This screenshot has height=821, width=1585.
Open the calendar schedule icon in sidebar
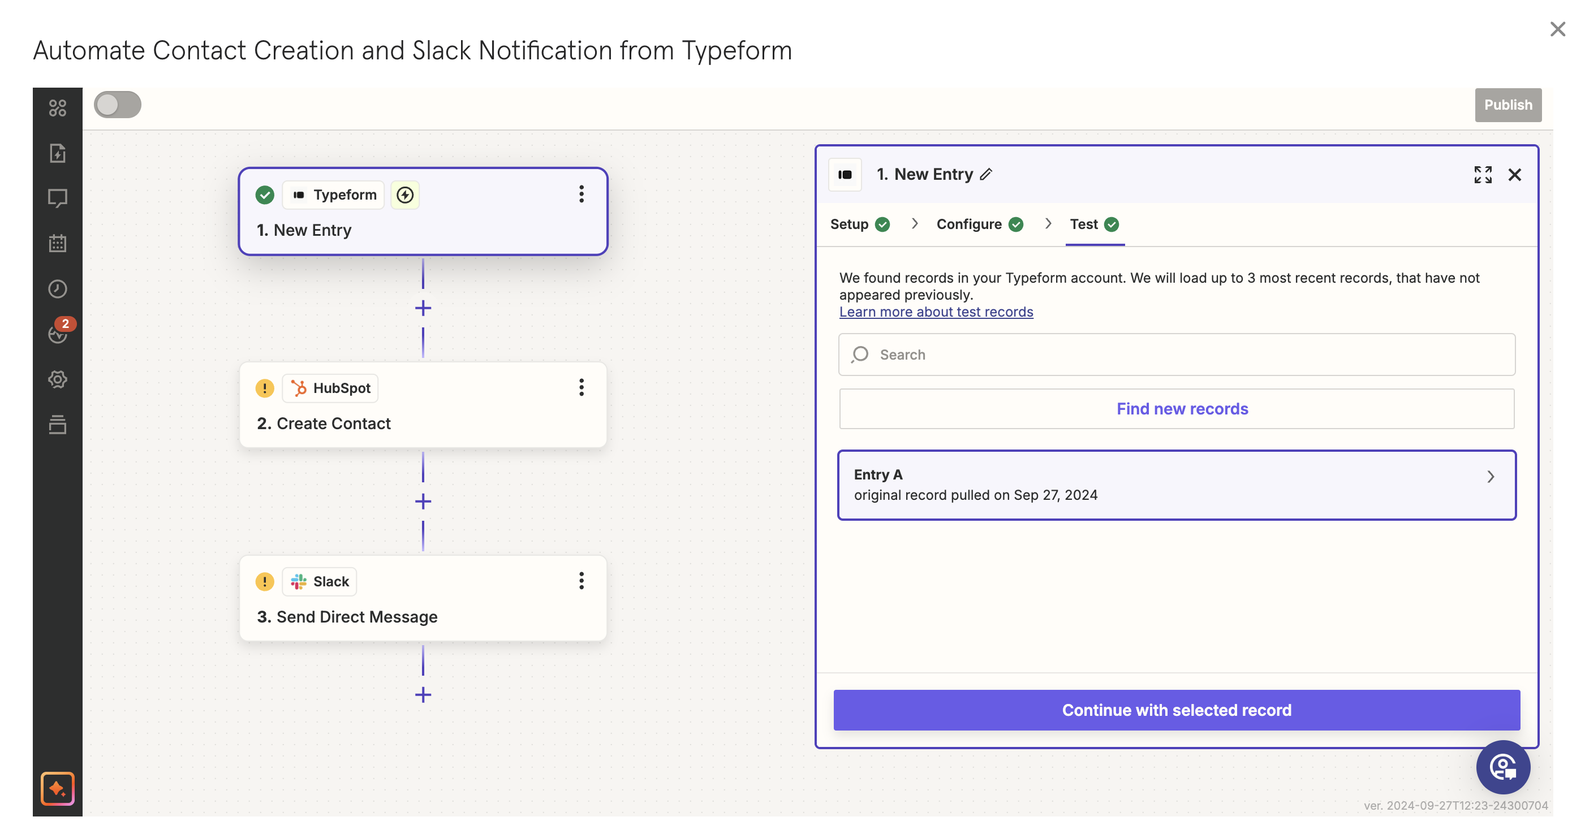(57, 243)
